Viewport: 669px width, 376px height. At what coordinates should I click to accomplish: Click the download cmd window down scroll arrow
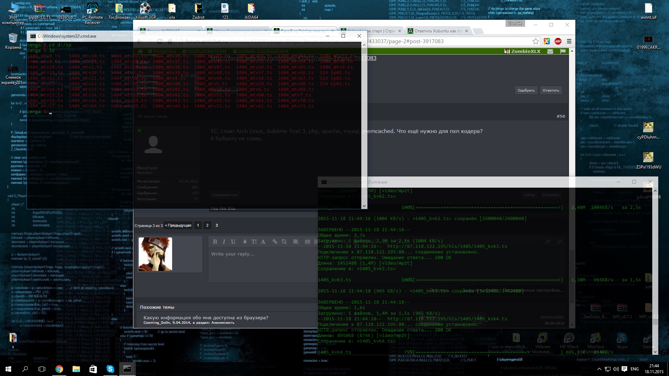tap(655, 352)
